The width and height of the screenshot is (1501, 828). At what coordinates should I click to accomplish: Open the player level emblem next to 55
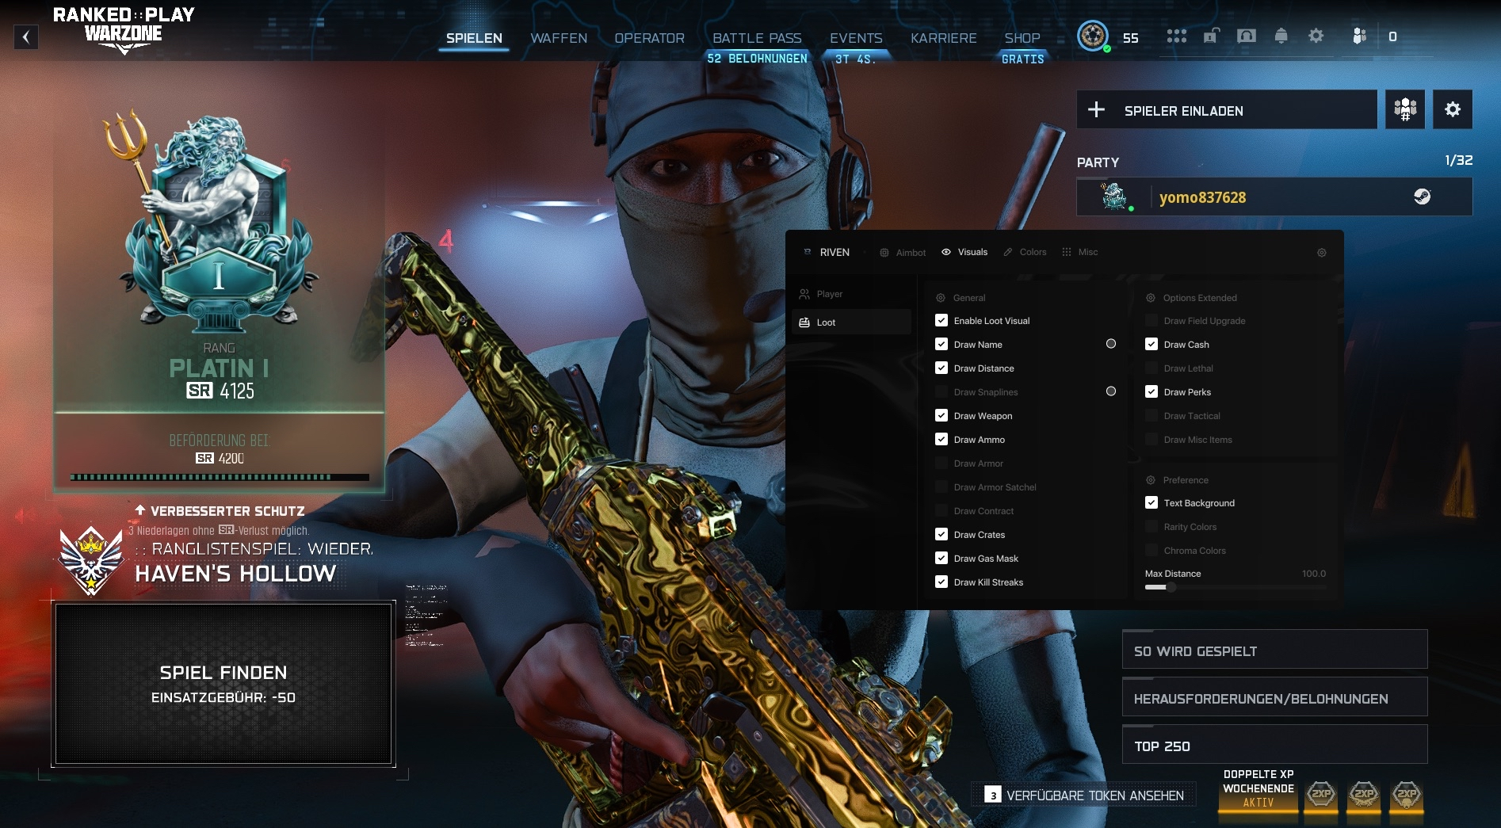(x=1093, y=36)
